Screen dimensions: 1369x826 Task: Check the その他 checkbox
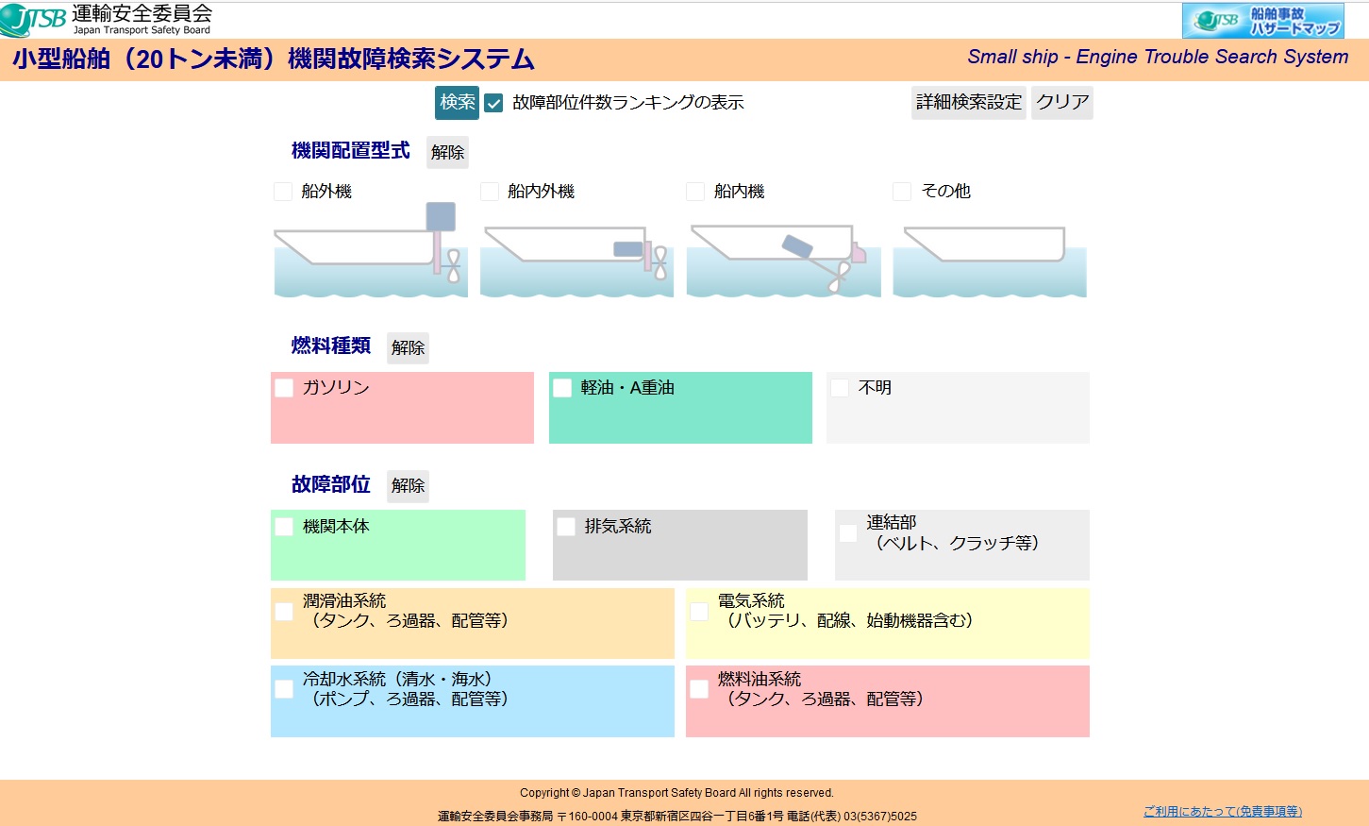[x=902, y=192]
